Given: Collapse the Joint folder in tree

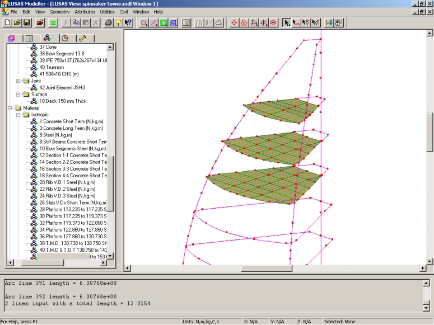Looking at the screenshot, I should point(18,81).
